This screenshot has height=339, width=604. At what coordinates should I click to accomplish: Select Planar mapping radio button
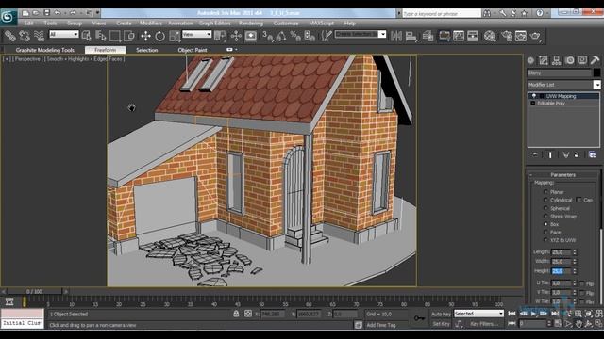tap(545, 191)
